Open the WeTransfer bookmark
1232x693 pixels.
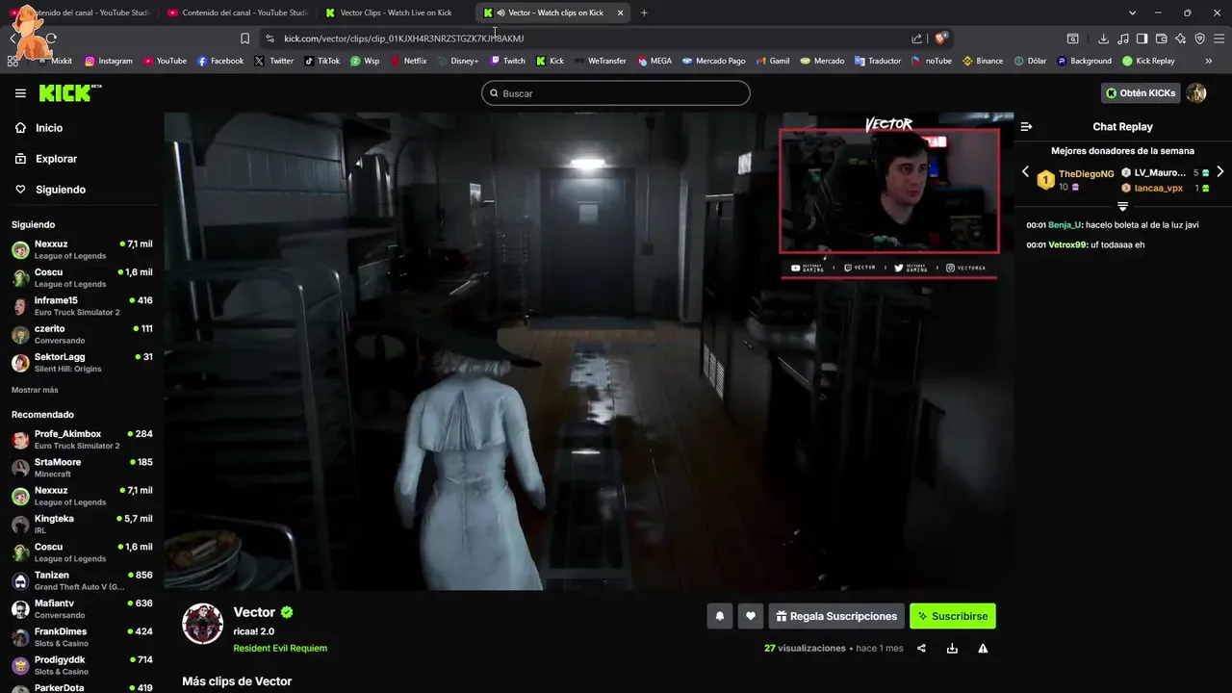tap(600, 61)
